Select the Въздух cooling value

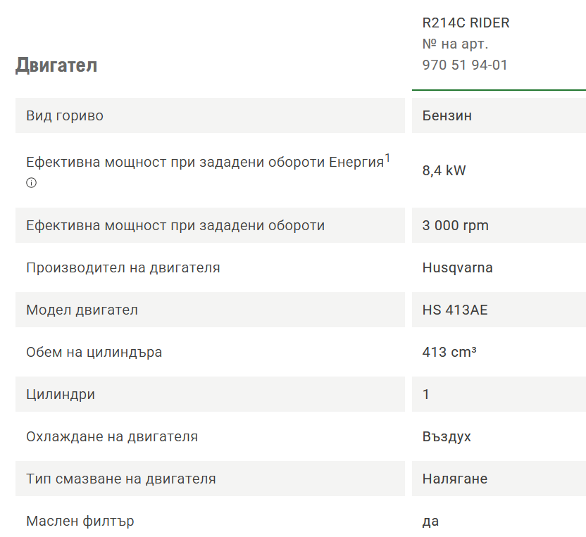[447, 436]
